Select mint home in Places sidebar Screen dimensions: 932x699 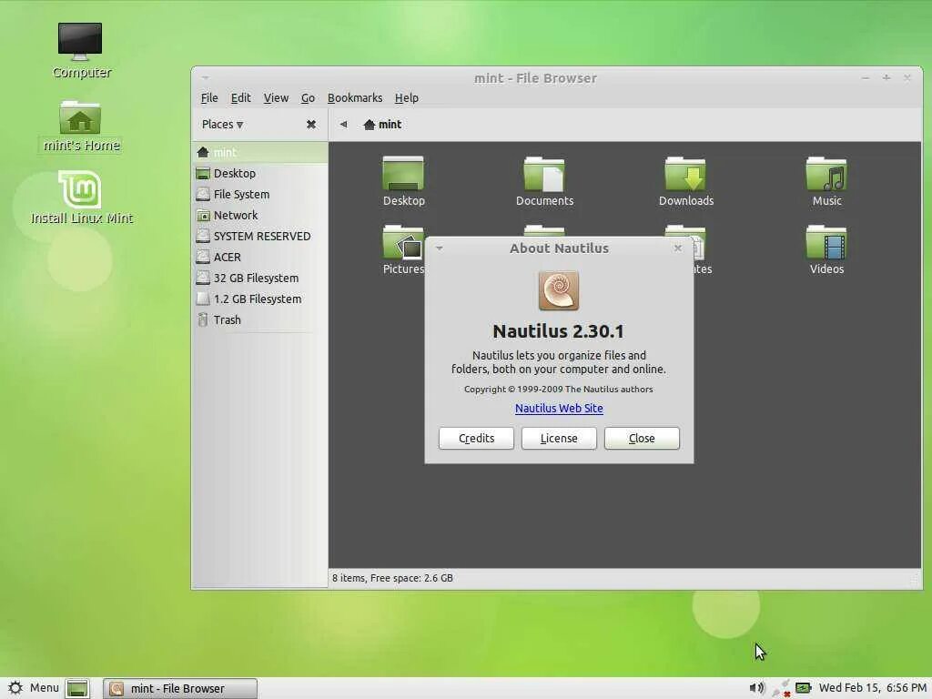(259, 152)
